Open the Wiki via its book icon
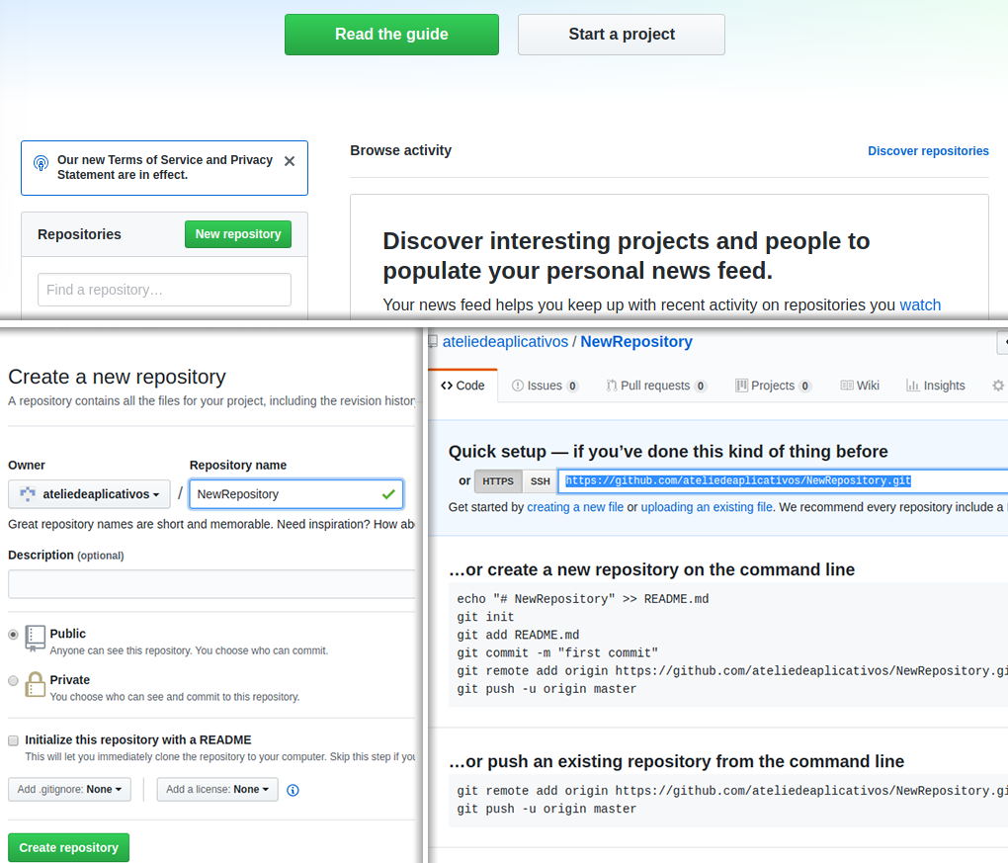 847,386
